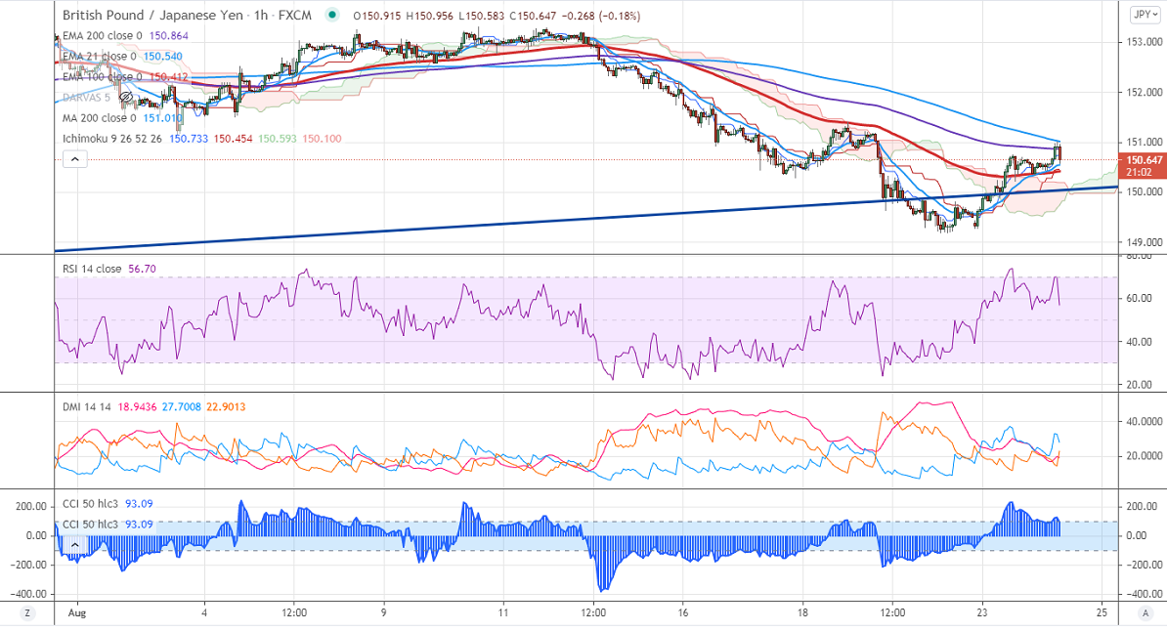This screenshot has height=631, width=1167.
Task: Click the RSI axis 40.00 label
Action: (x=1140, y=342)
